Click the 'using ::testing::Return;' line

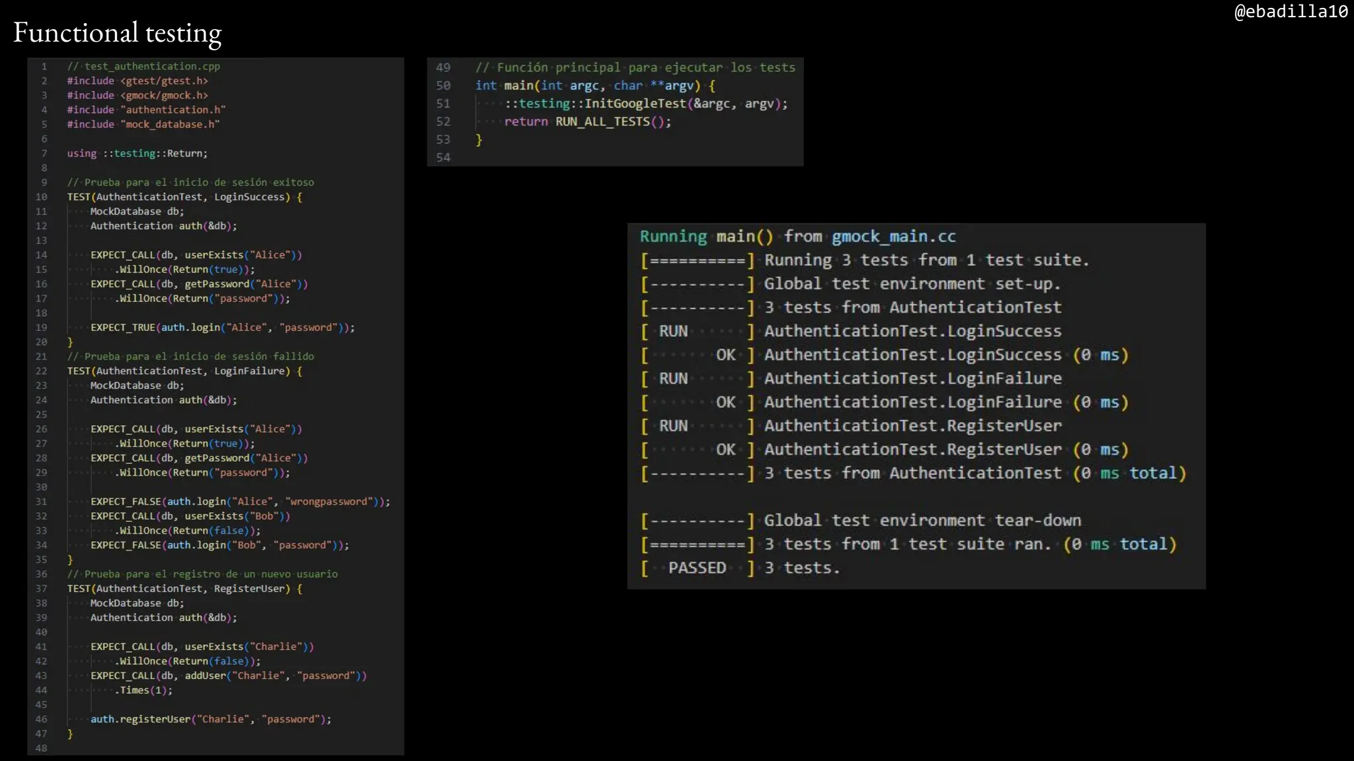[x=137, y=153]
